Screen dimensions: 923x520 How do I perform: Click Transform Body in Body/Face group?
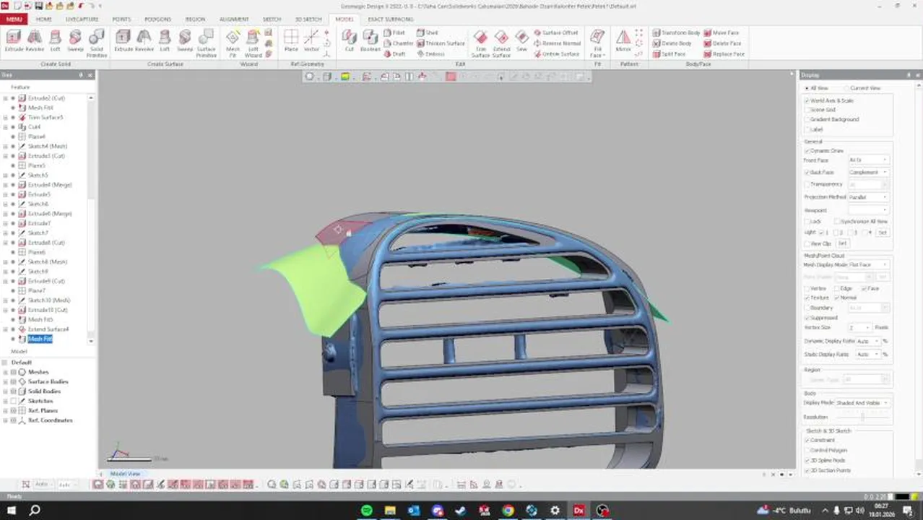point(676,32)
